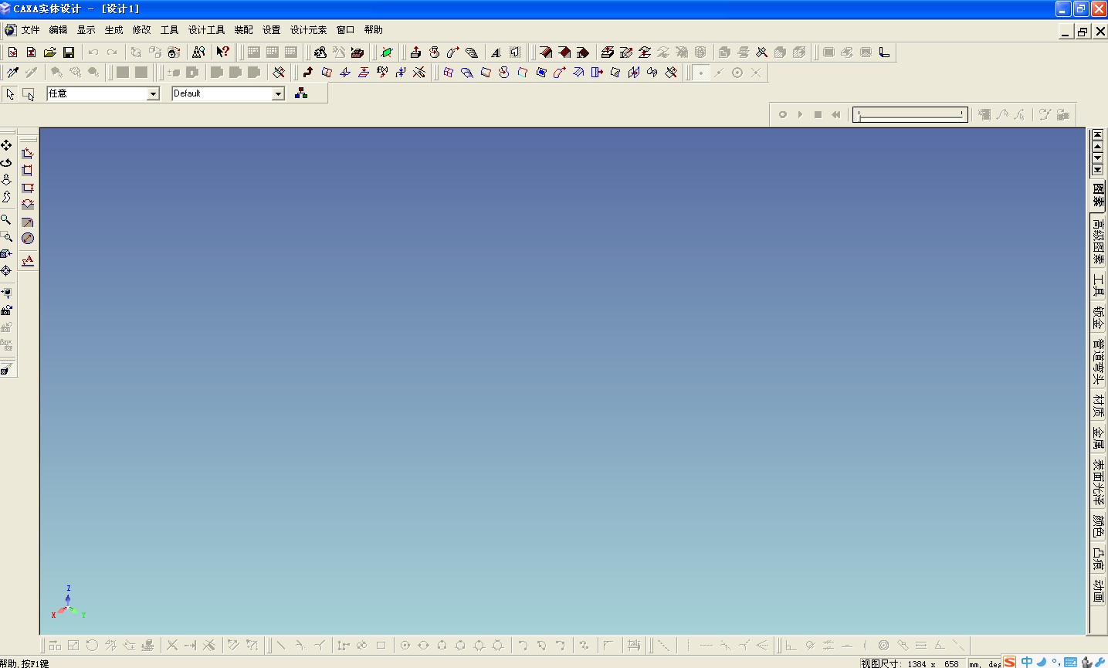The height and width of the screenshot is (668, 1108).
Task: Insert 3D text with the A icon
Action: [496, 53]
